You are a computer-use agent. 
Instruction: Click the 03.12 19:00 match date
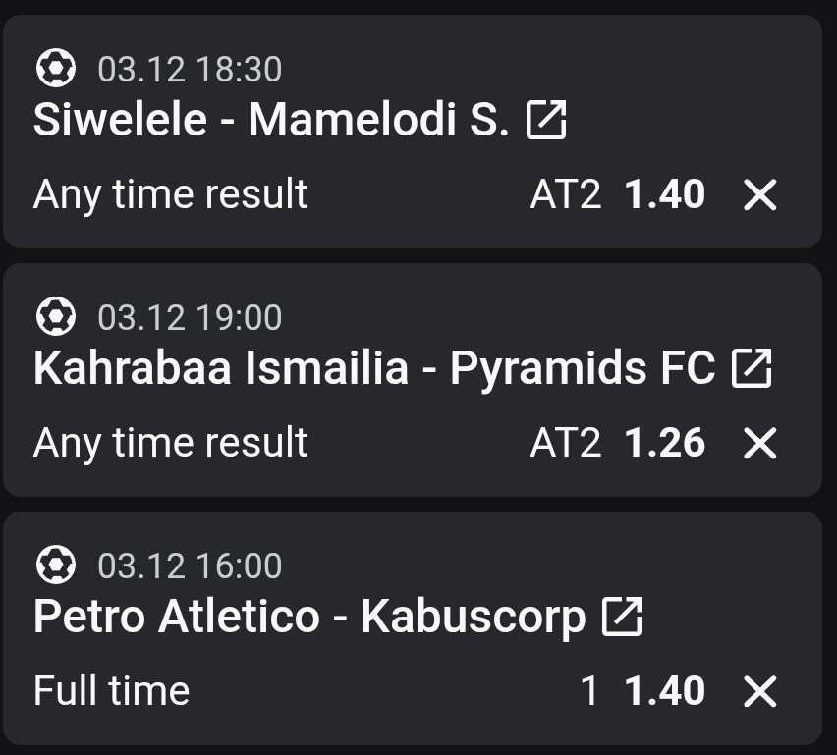click(190, 317)
